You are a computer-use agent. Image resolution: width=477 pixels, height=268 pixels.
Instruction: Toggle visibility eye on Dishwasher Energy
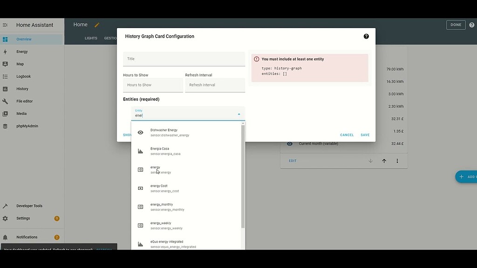coord(140,132)
